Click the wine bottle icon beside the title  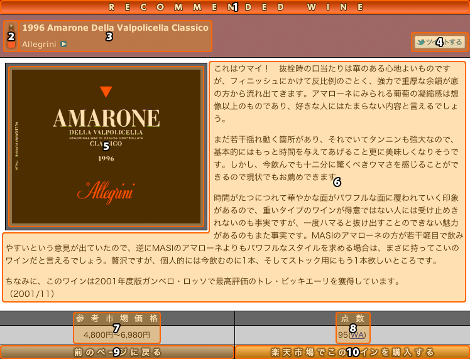pos(11,36)
